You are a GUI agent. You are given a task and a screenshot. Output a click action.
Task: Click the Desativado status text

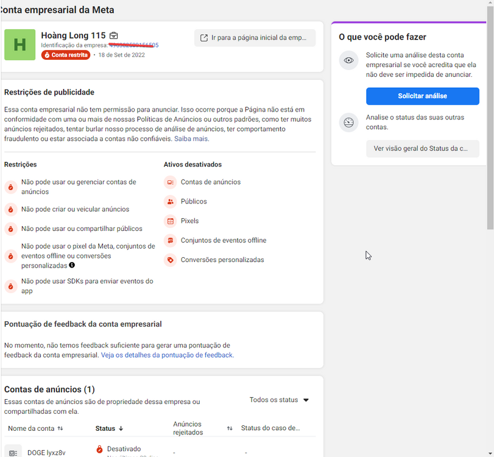pyautogui.click(x=124, y=449)
